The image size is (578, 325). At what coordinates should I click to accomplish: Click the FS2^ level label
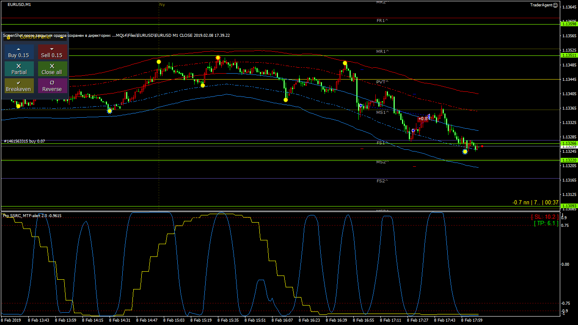(383, 181)
